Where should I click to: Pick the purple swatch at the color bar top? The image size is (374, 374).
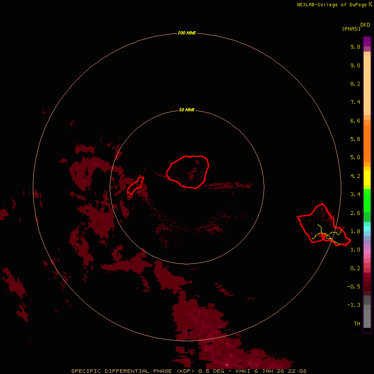click(x=367, y=42)
